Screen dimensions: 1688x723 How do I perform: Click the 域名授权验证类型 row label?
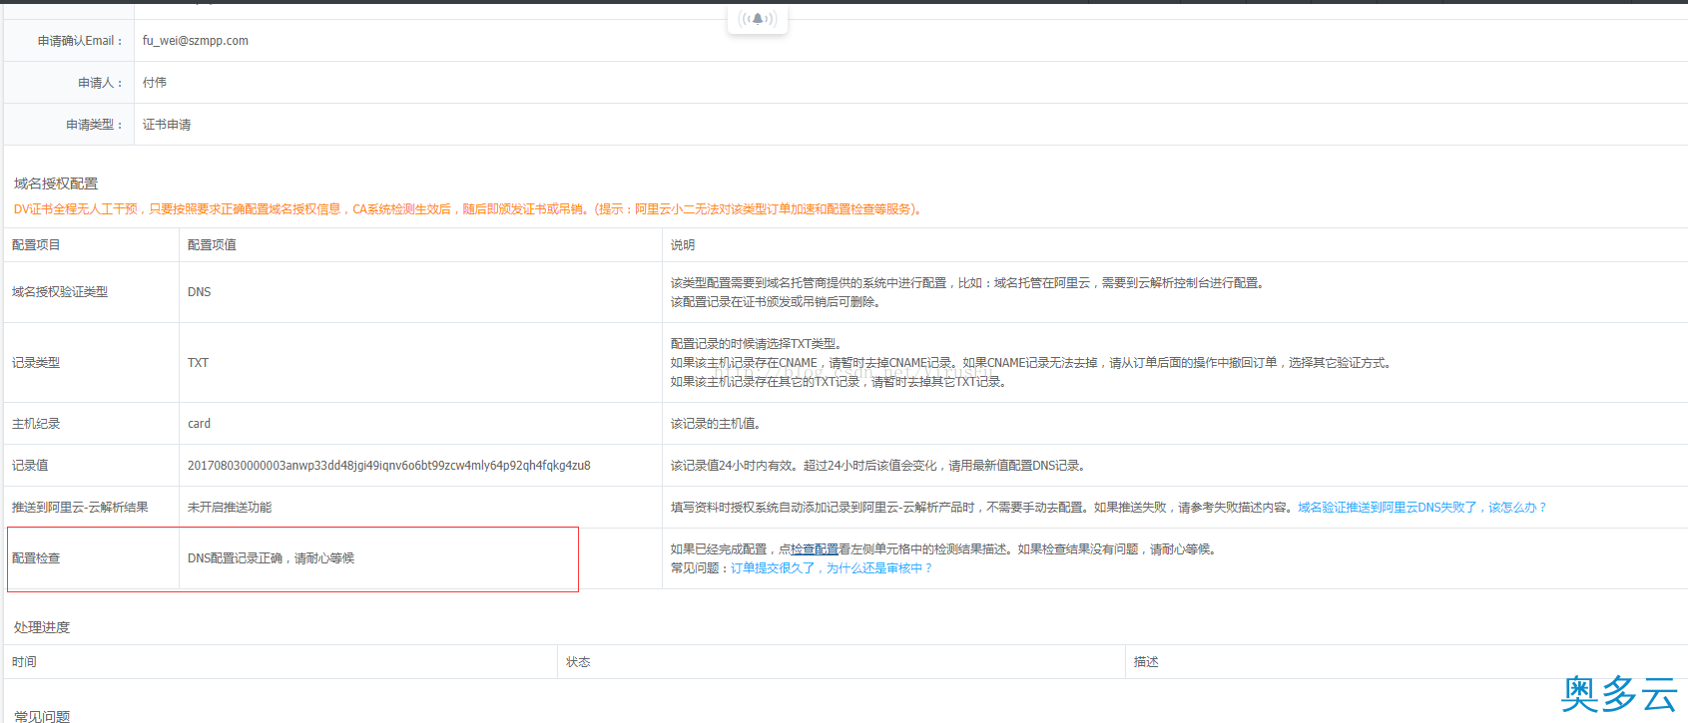(x=60, y=292)
